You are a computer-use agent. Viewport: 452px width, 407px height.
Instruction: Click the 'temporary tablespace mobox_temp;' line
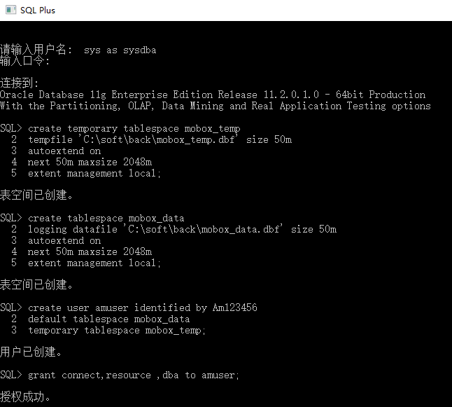click(x=117, y=330)
